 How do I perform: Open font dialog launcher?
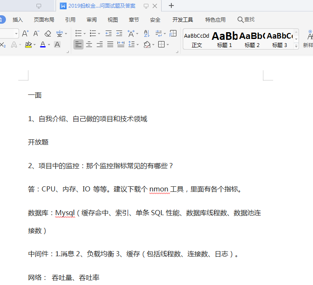click(x=68, y=52)
